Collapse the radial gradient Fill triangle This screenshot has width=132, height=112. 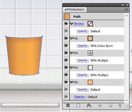click(72, 53)
